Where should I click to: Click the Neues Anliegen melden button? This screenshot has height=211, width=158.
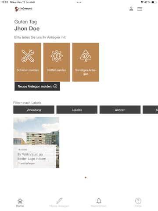(37, 86)
